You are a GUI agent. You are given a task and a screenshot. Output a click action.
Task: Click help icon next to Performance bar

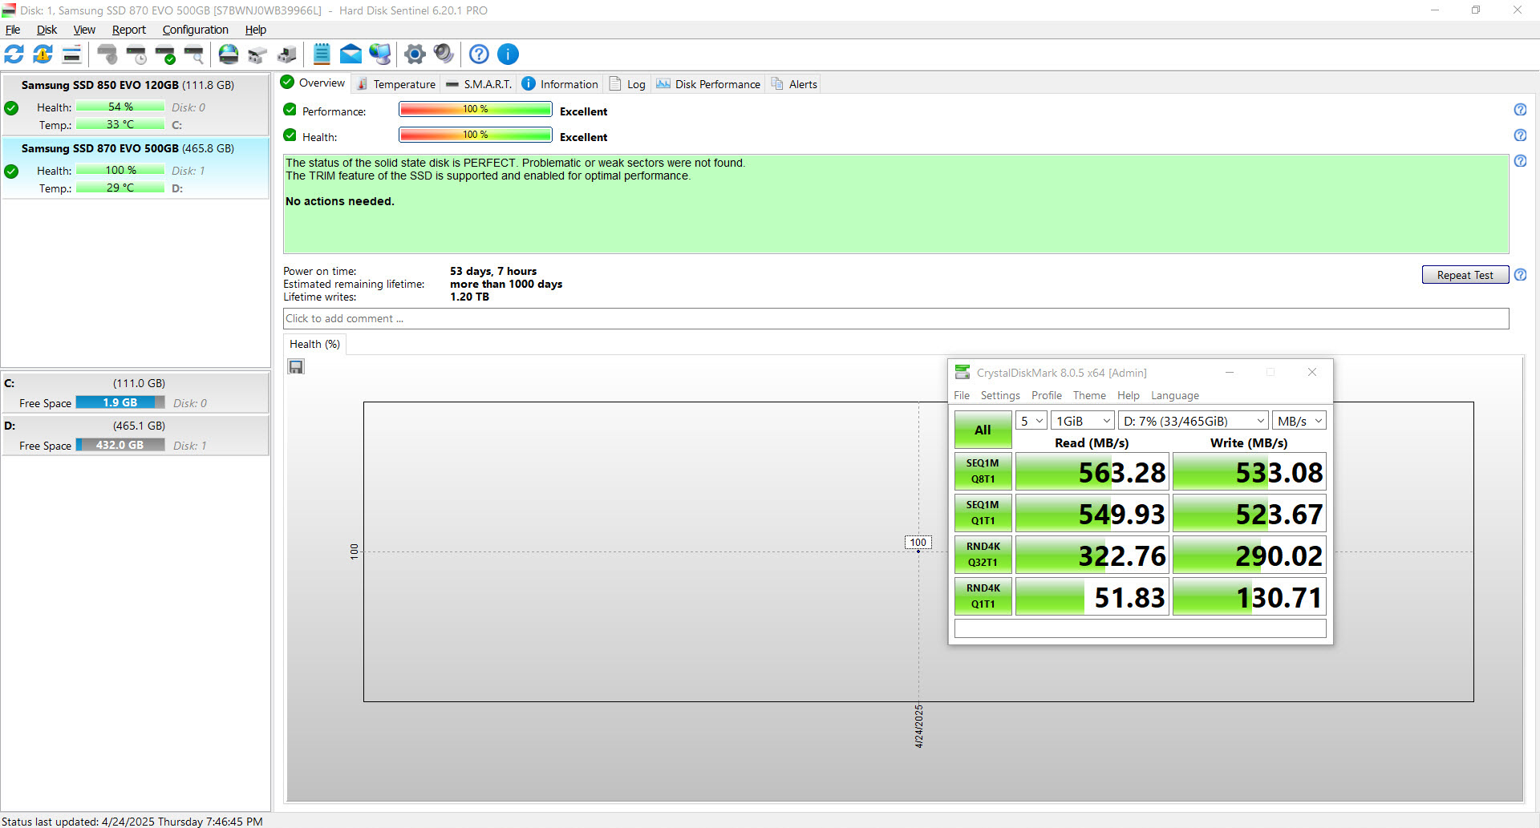click(x=1520, y=110)
